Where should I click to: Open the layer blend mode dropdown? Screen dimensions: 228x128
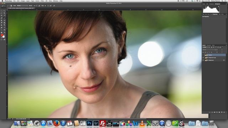[x=208, y=50]
